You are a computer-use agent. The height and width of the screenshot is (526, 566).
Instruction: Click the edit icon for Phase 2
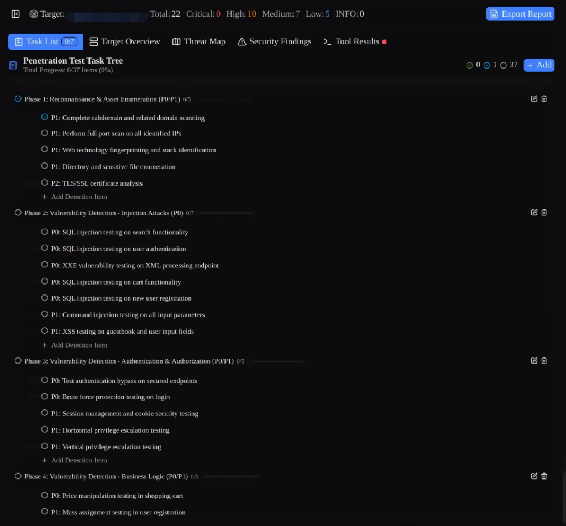534,213
